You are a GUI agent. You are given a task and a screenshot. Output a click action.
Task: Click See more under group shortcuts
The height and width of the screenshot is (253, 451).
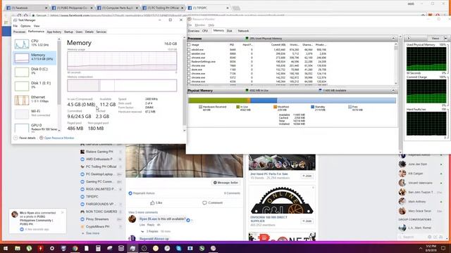[x=92, y=233]
